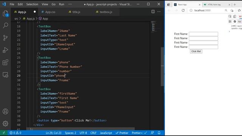Open the feedback icon in status bar
242x136 pixels.
pos(152,133)
